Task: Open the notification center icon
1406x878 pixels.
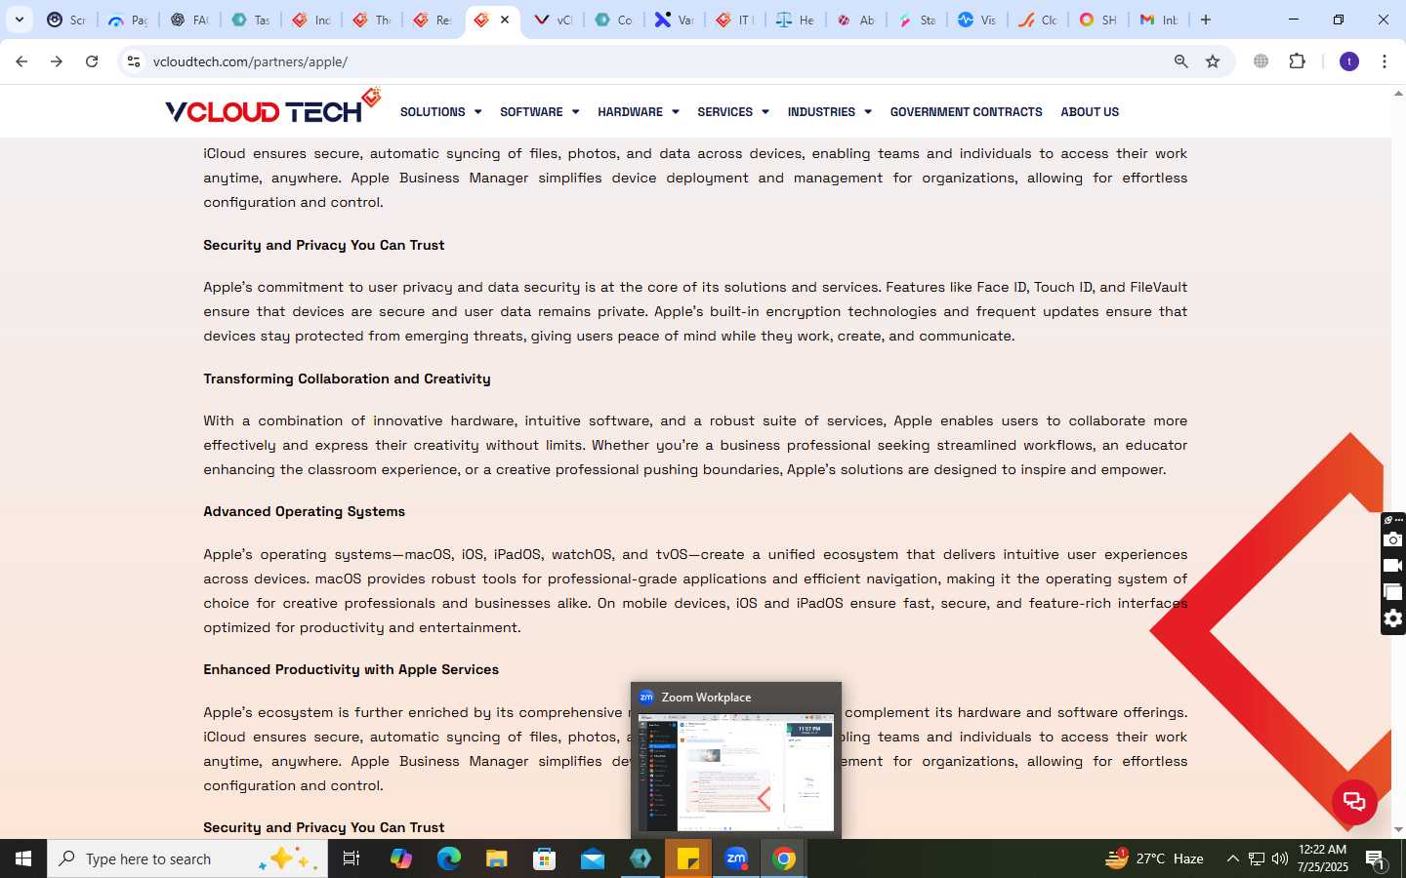Action: pyautogui.click(x=1375, y=859)
